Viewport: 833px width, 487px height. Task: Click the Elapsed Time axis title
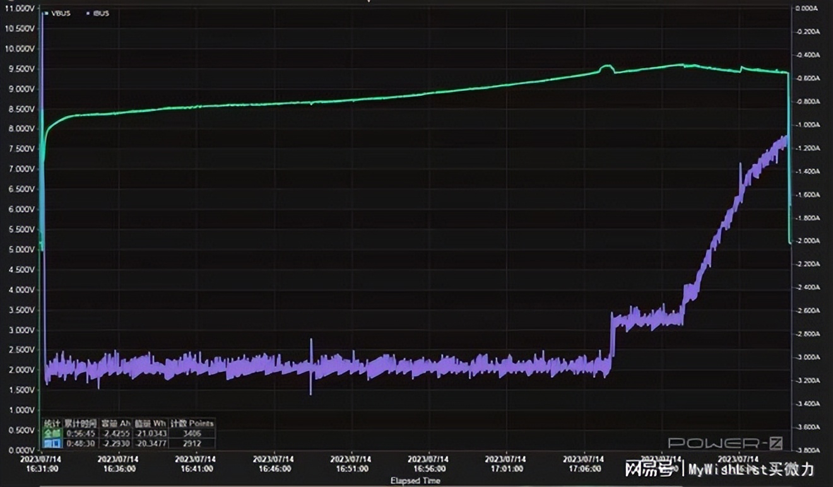[415, 481]
